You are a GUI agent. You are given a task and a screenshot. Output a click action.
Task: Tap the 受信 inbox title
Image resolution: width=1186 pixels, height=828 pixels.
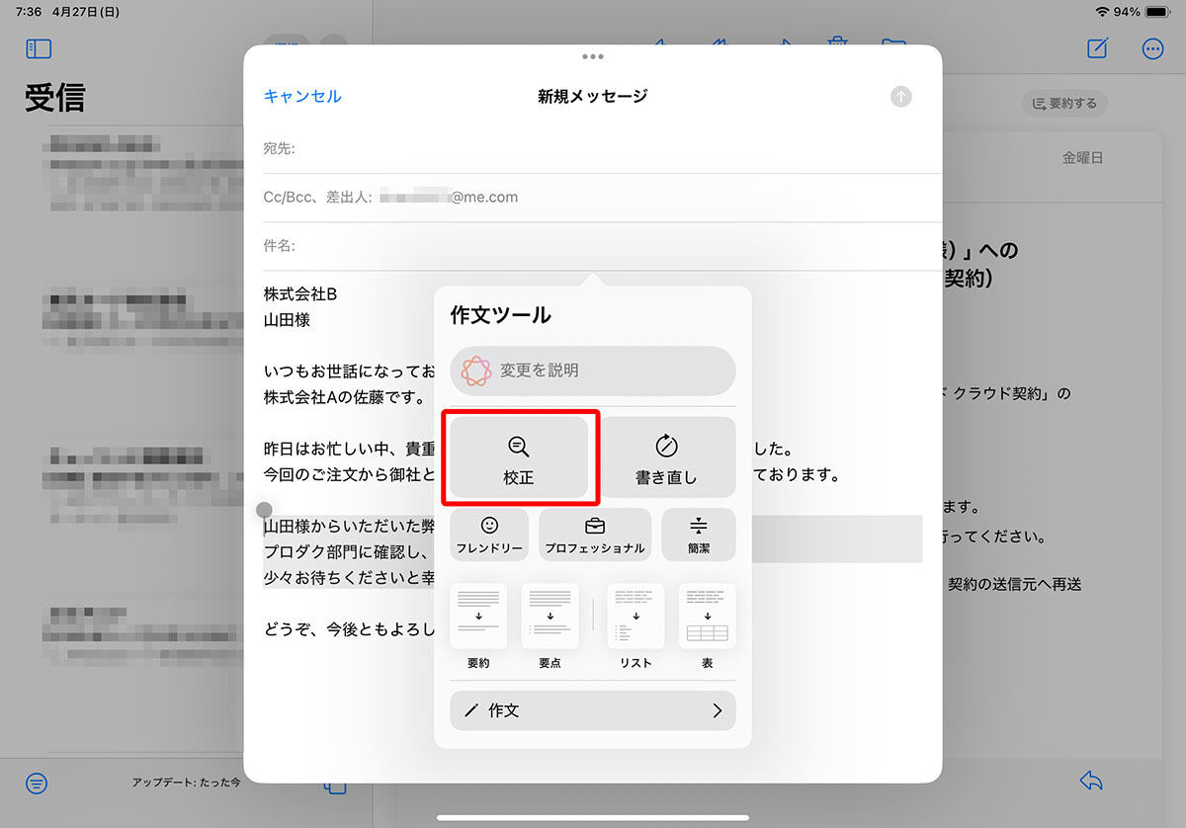click(55, 98)
